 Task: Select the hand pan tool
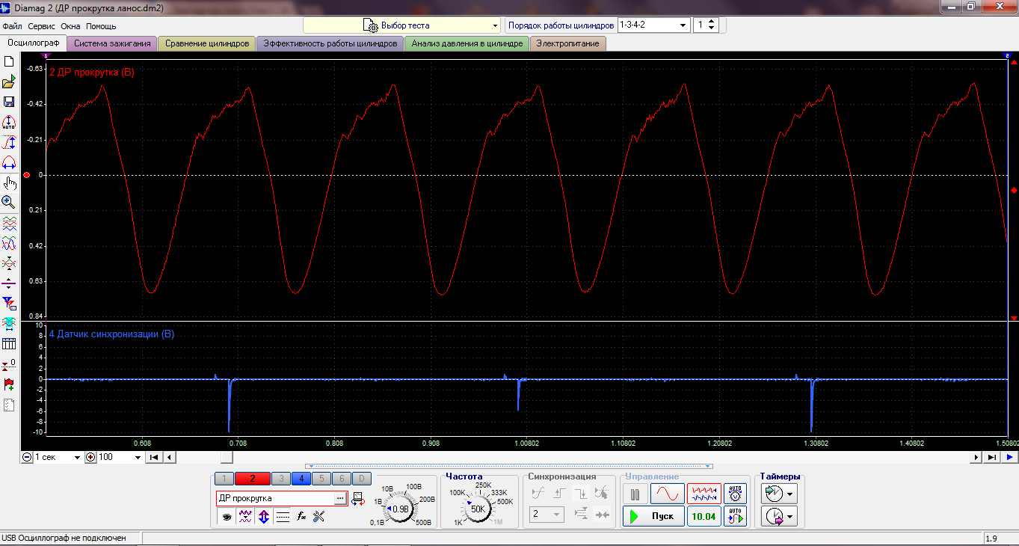[9, 182]
